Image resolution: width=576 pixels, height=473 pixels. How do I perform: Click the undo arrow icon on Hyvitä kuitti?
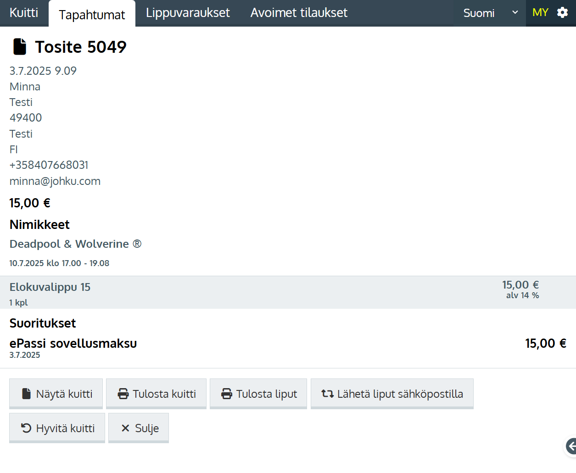point(26,428)
